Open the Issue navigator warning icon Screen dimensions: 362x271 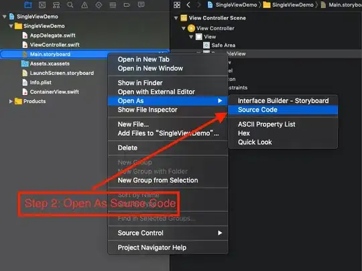[x=84, y=5]
